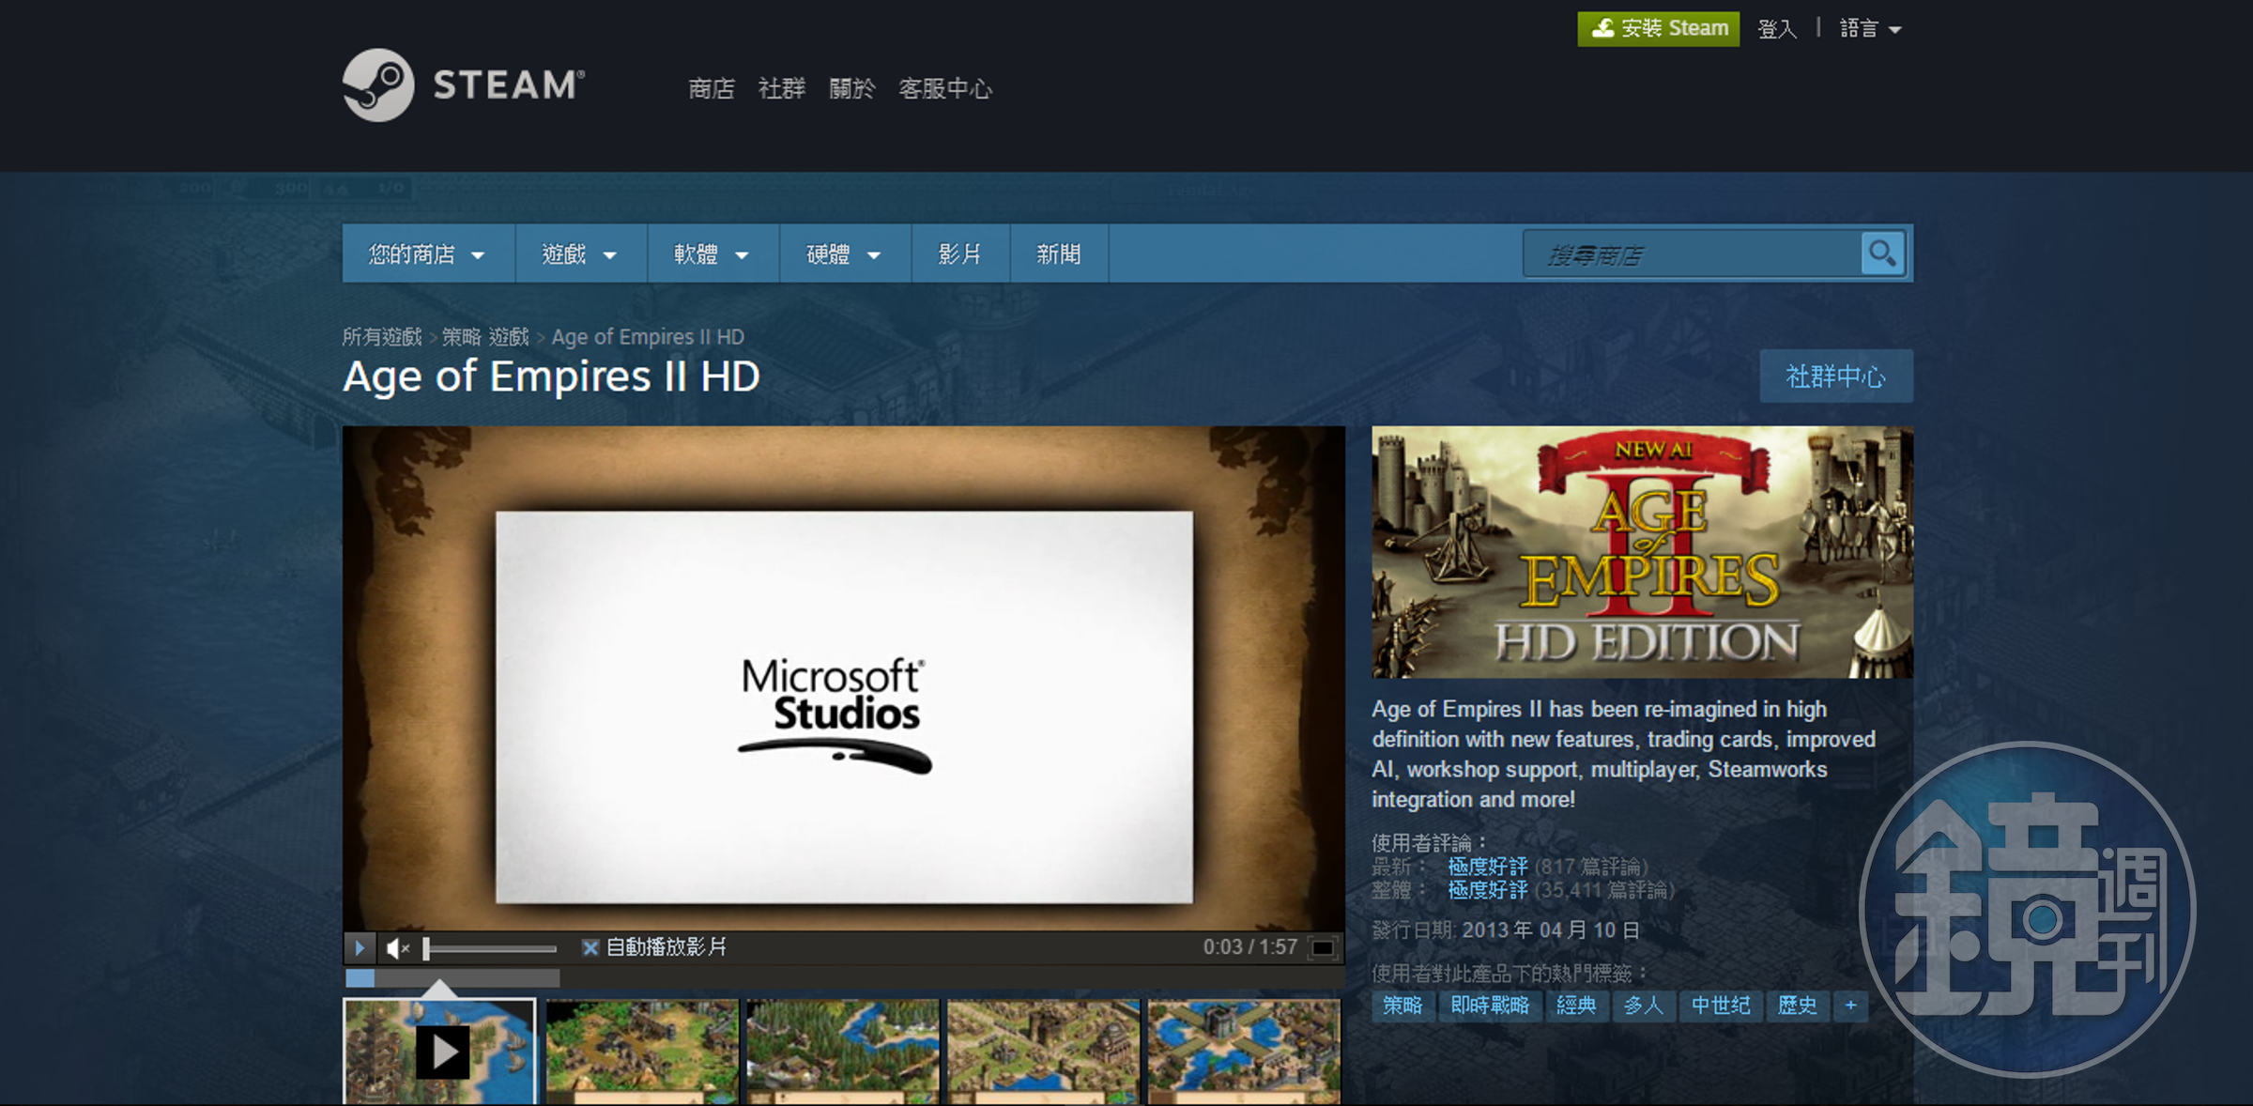2253x1106 pixels.
Task: Click the store search magnifier icon
Action: pos(1882,253)
